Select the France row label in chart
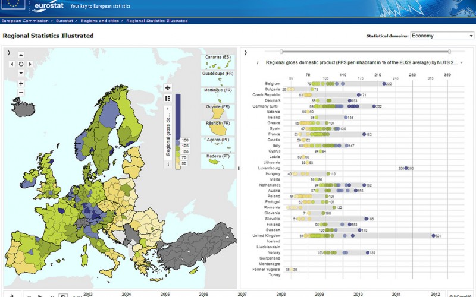The height and width of the screenshot is (297, 476). point(274,134)
